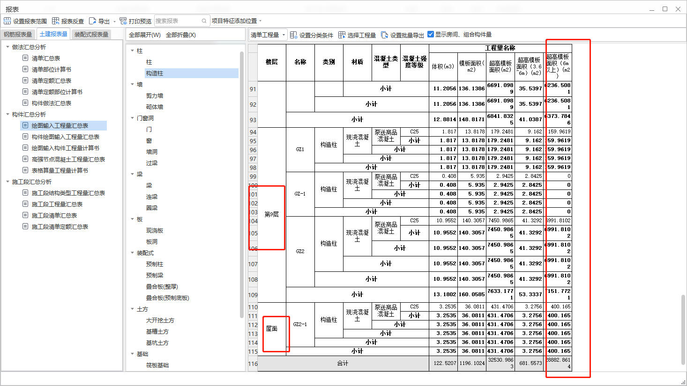
Task: Click the report icon beside 绘图输入工程量汇总表
Action: [x=25, y=125]
